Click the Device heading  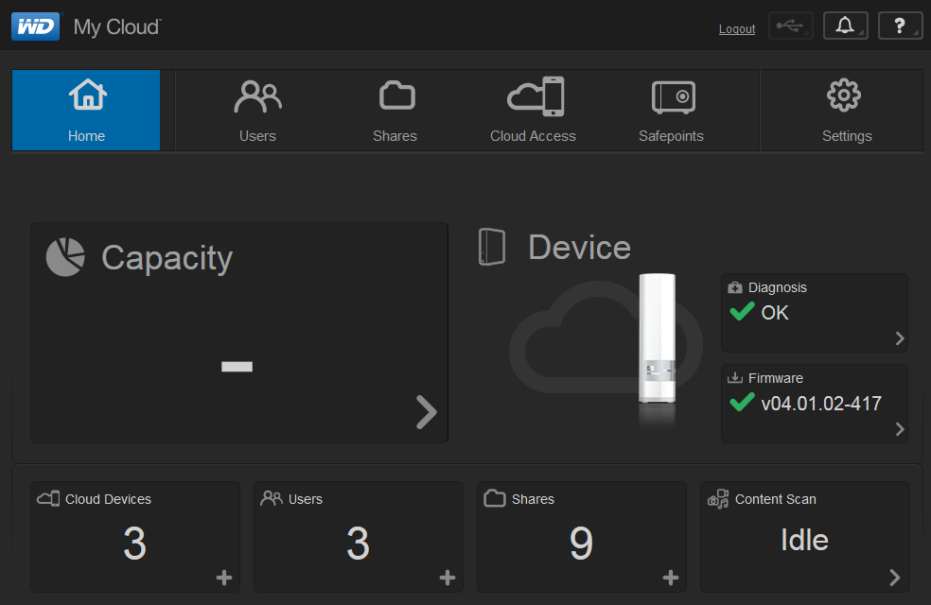pyautogui.click(x=579, y=248)
